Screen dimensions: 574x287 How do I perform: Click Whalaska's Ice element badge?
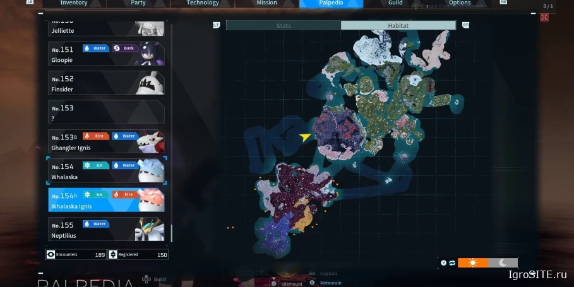click(x=96, y=165)
